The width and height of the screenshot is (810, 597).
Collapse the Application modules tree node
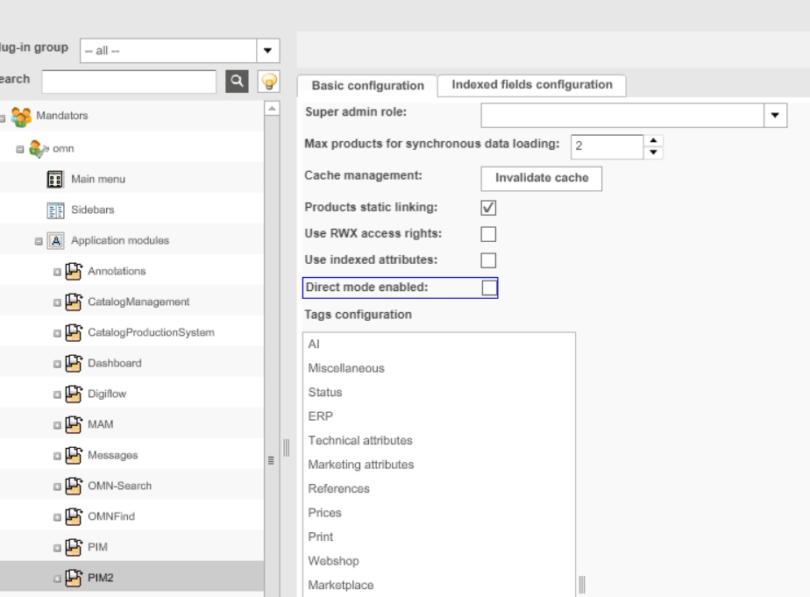pyautogui.click(x=39, y=241)
